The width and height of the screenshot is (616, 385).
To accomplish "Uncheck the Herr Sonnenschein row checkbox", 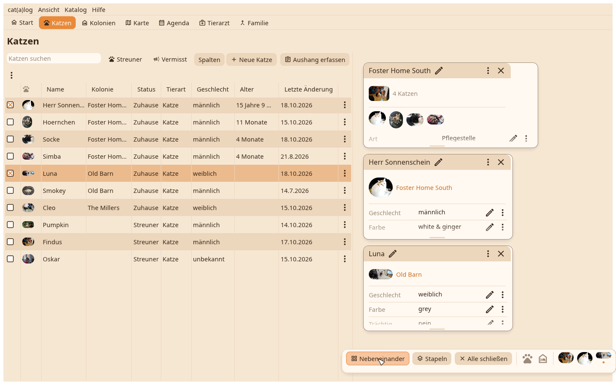I will (x=10, y=105).
